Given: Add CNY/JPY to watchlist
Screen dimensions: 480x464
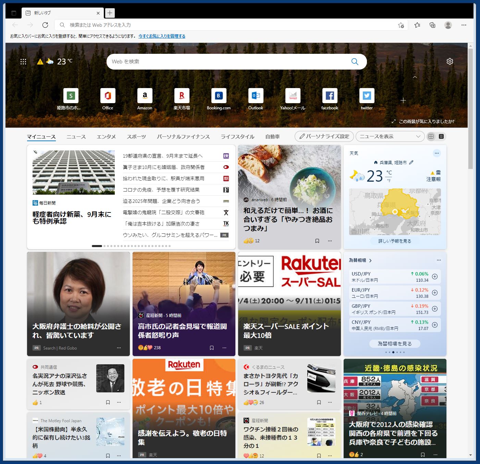Looking at the screenshot, I should pyautogui.click(x=435, y=325).
